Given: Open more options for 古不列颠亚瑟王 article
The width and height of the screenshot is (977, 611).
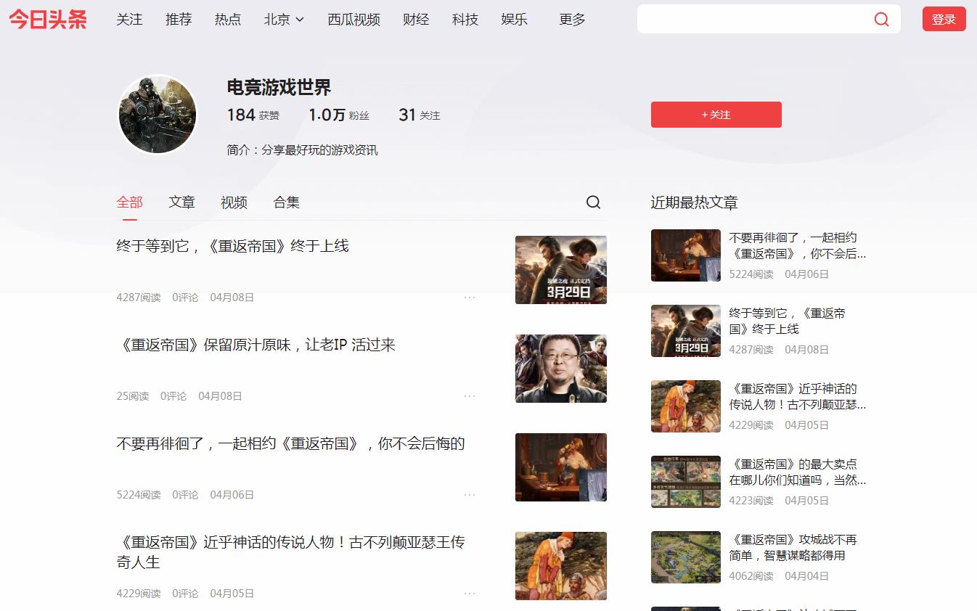Looking at the screenshot, I should [470, 594].
